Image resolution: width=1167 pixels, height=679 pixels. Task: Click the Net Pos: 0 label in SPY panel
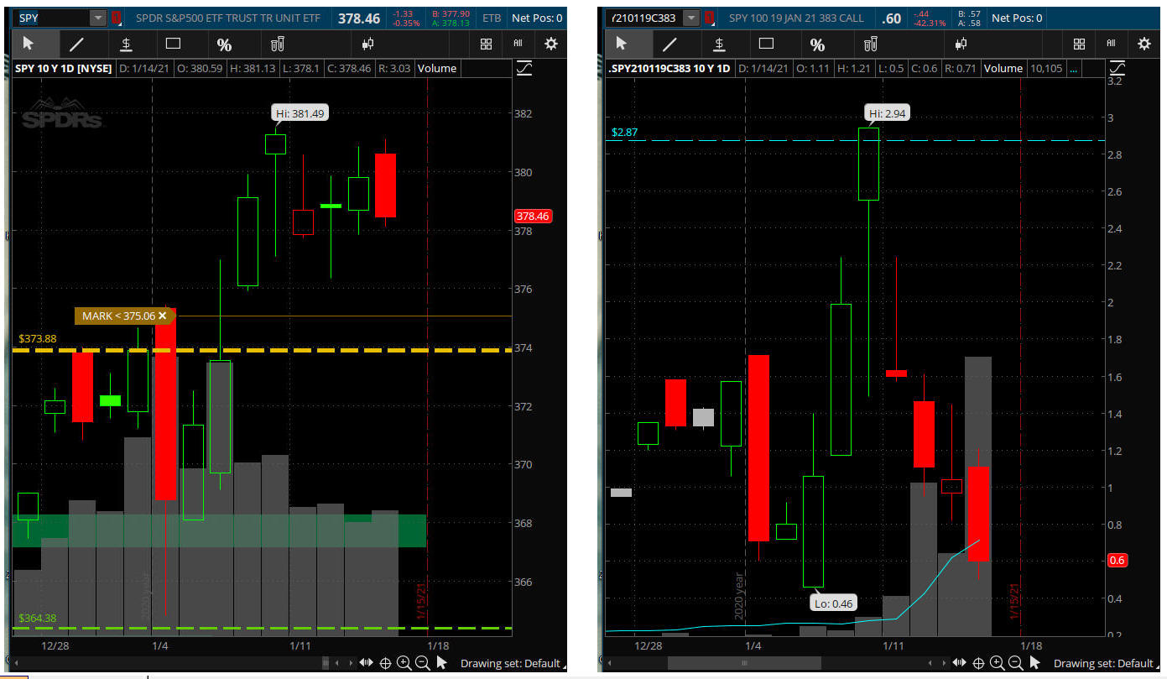537,18
